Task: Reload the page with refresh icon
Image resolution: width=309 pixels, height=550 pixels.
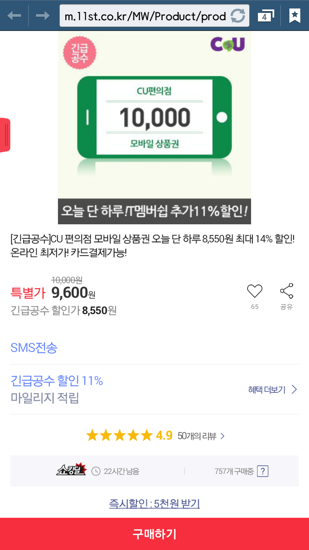Action: 238,16
